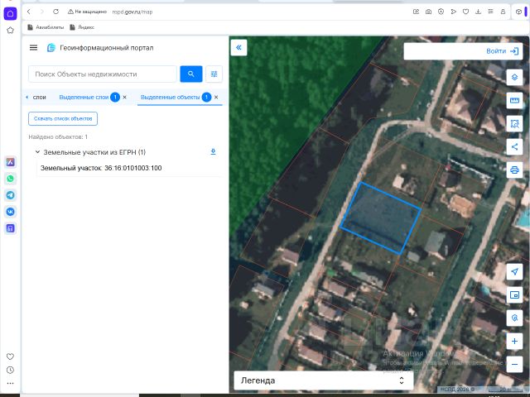Open the sidebar more options dots
The height and width of the screenshot is (397, 530).
pyautogui.click(x=11, y=383)
